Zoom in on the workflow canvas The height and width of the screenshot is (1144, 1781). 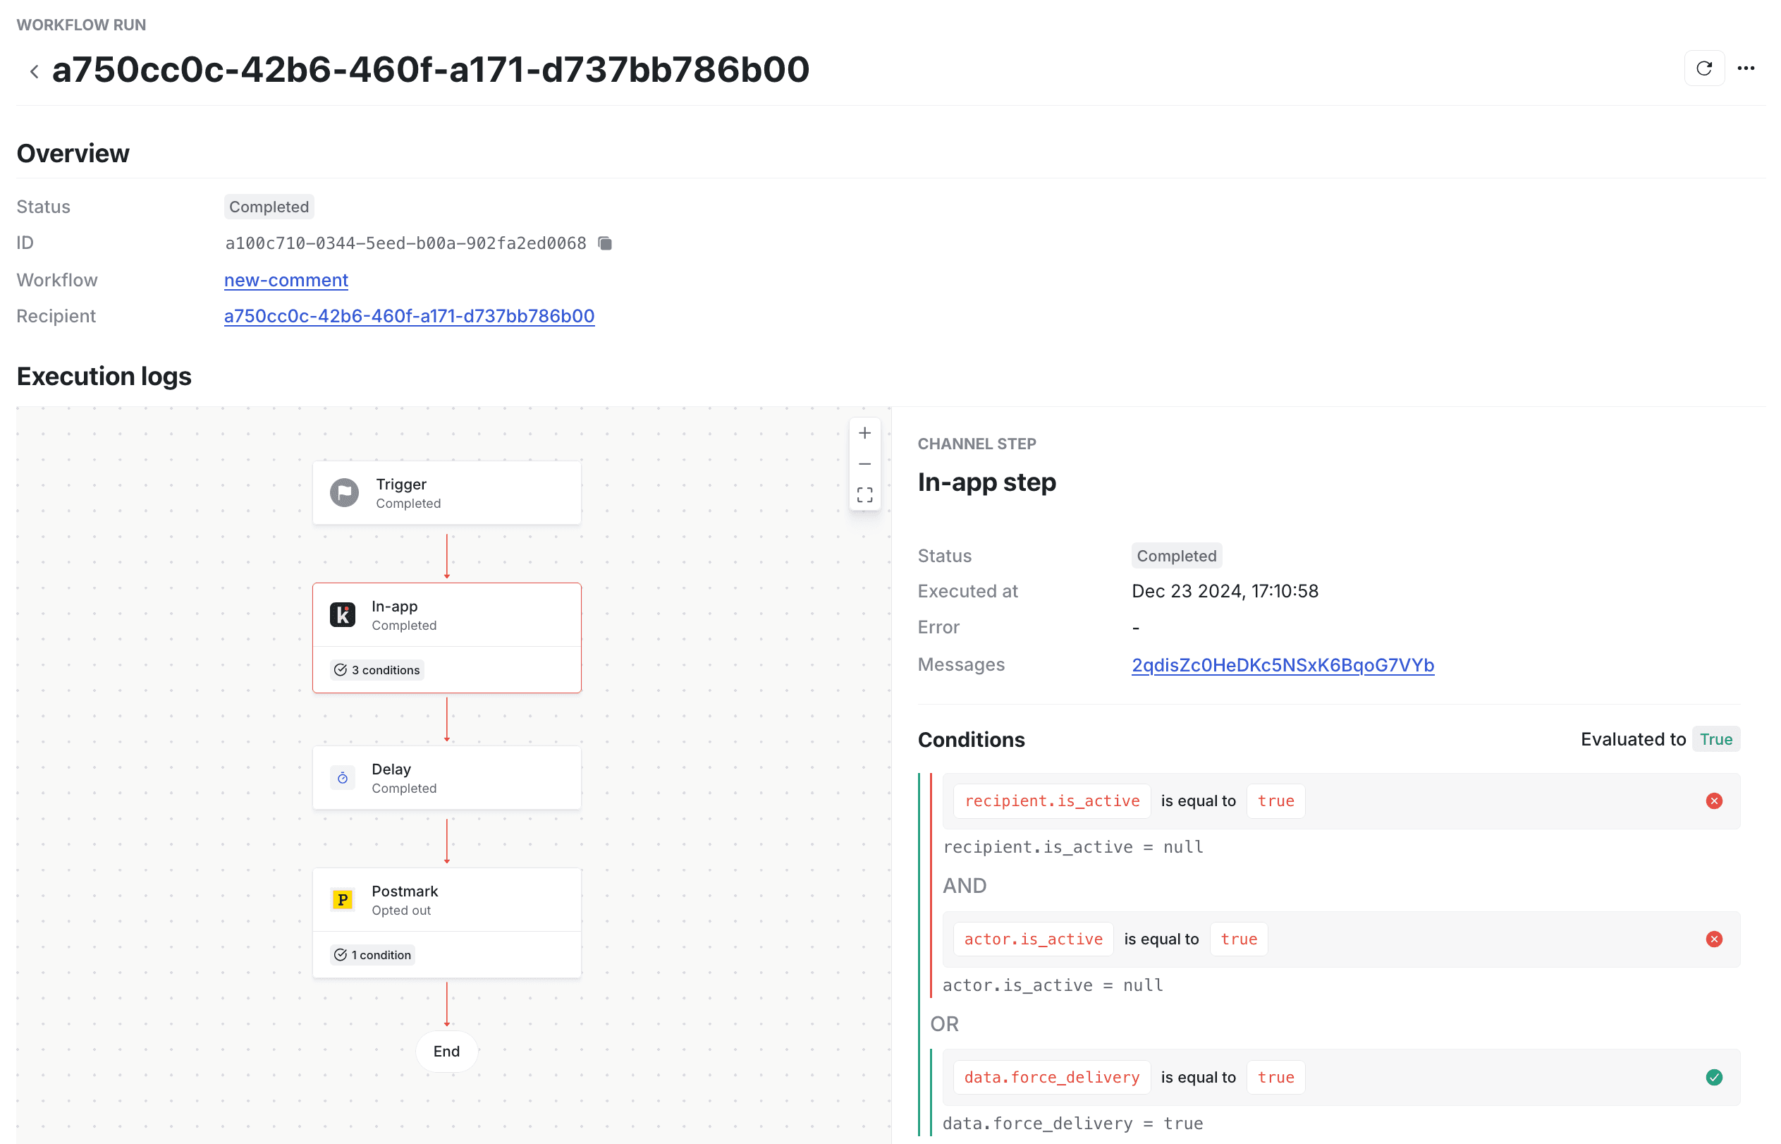click(864, 433)
